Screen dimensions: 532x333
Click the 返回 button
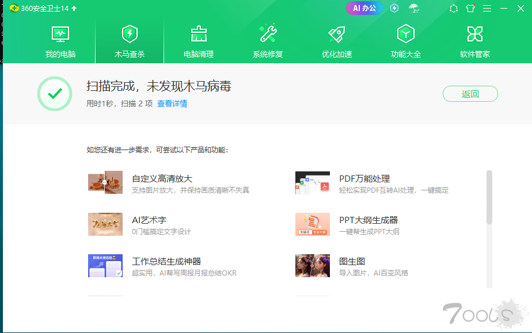[470, 94]
